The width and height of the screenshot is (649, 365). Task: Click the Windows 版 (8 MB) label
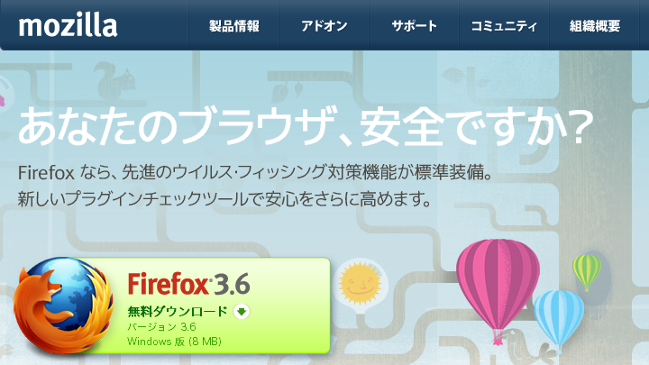pyautogui.click(x=174, y=342)
